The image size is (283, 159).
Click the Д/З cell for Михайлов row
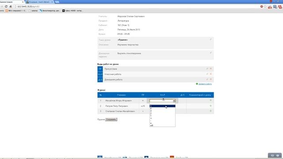click(x=182, y=101)
